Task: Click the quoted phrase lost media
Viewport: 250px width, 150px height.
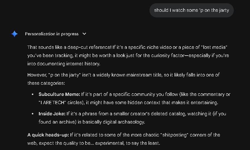Action: (214, 47)
